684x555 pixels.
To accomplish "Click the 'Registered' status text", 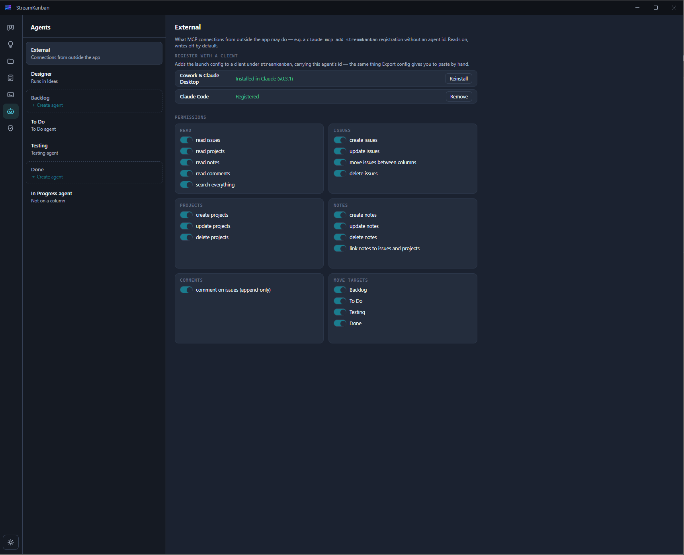I will click(247, 96).
